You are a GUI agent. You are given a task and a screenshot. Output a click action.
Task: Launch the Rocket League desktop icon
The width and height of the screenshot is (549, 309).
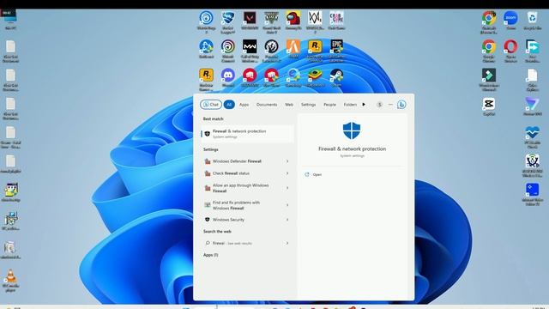click(228, 18)
